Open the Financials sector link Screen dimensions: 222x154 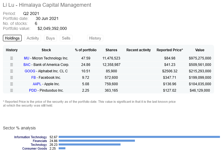coord(40,141)
